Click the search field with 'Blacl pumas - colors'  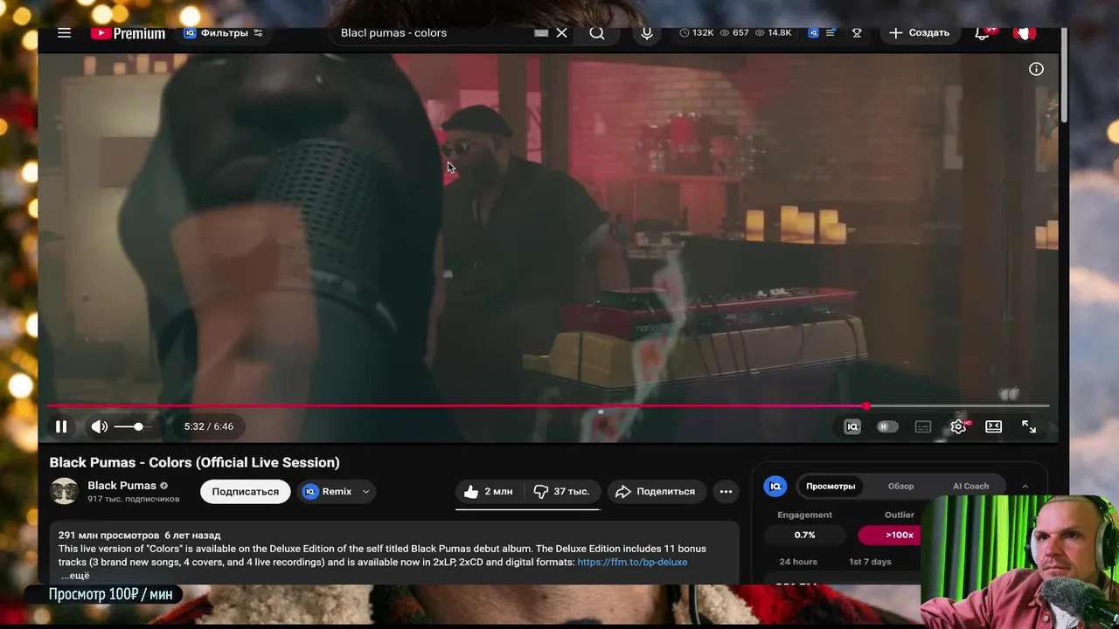coord(434,32)
